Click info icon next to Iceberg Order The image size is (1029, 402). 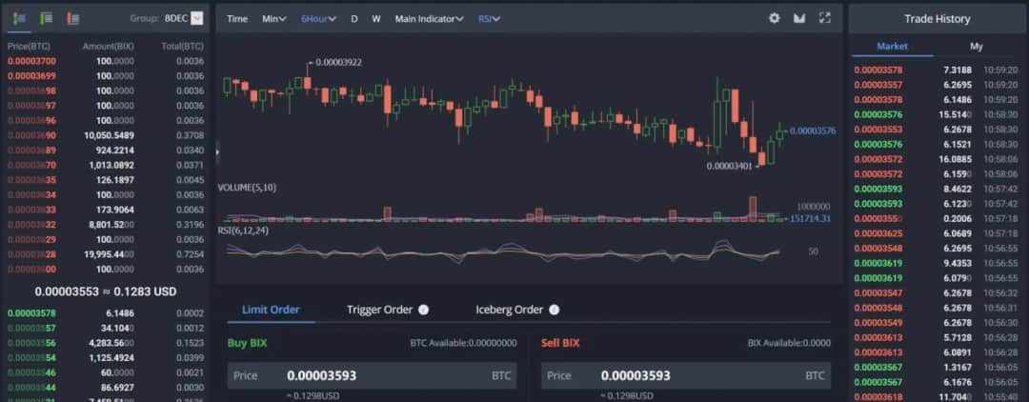[x=554, y=310]
